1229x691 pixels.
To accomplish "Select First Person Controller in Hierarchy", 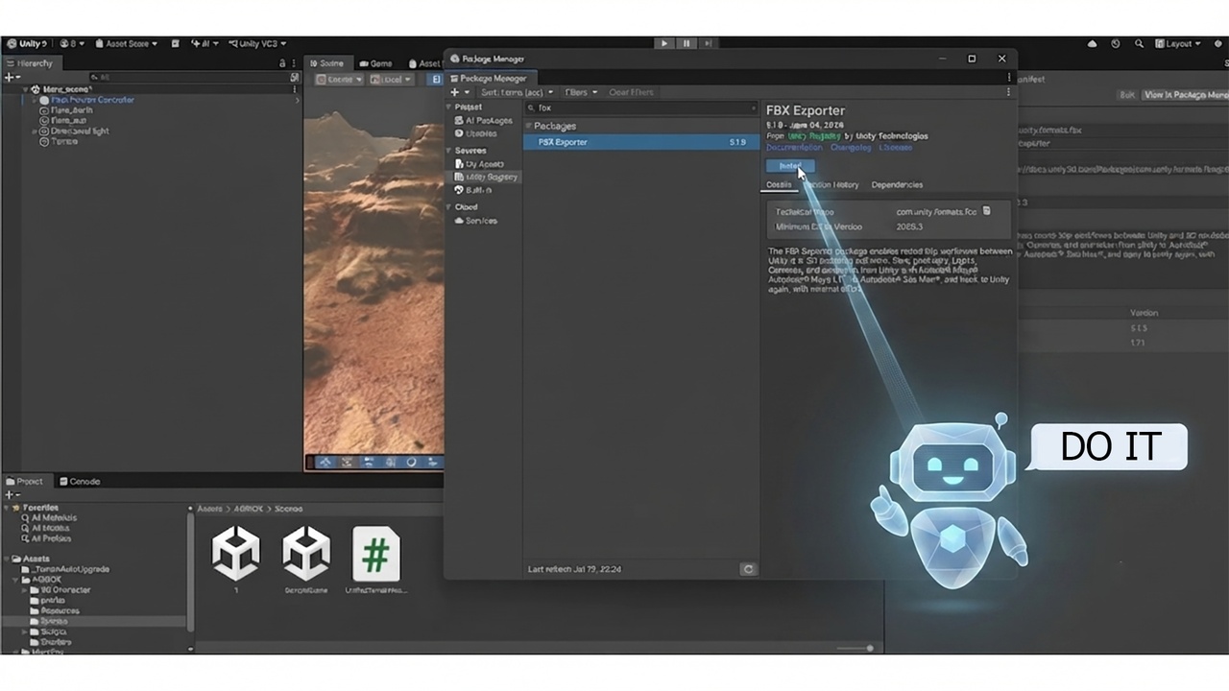I will tap(92, 100).
